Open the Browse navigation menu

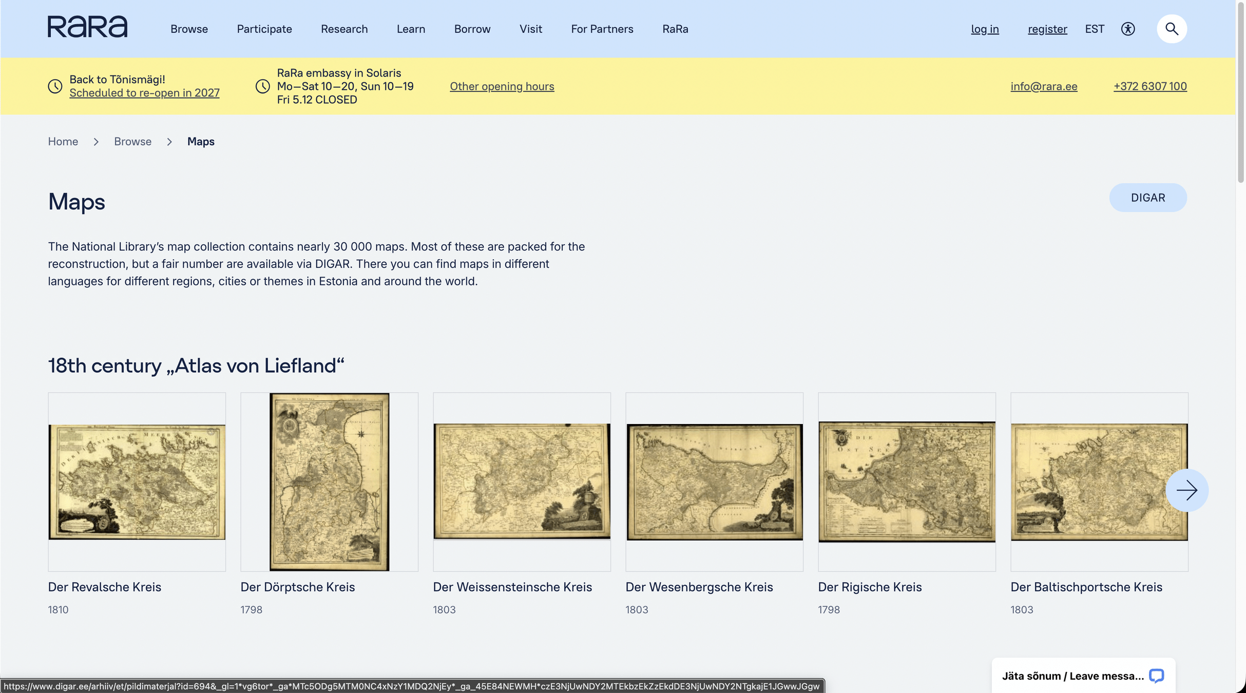pyautogui.click(x=189, y=29)
